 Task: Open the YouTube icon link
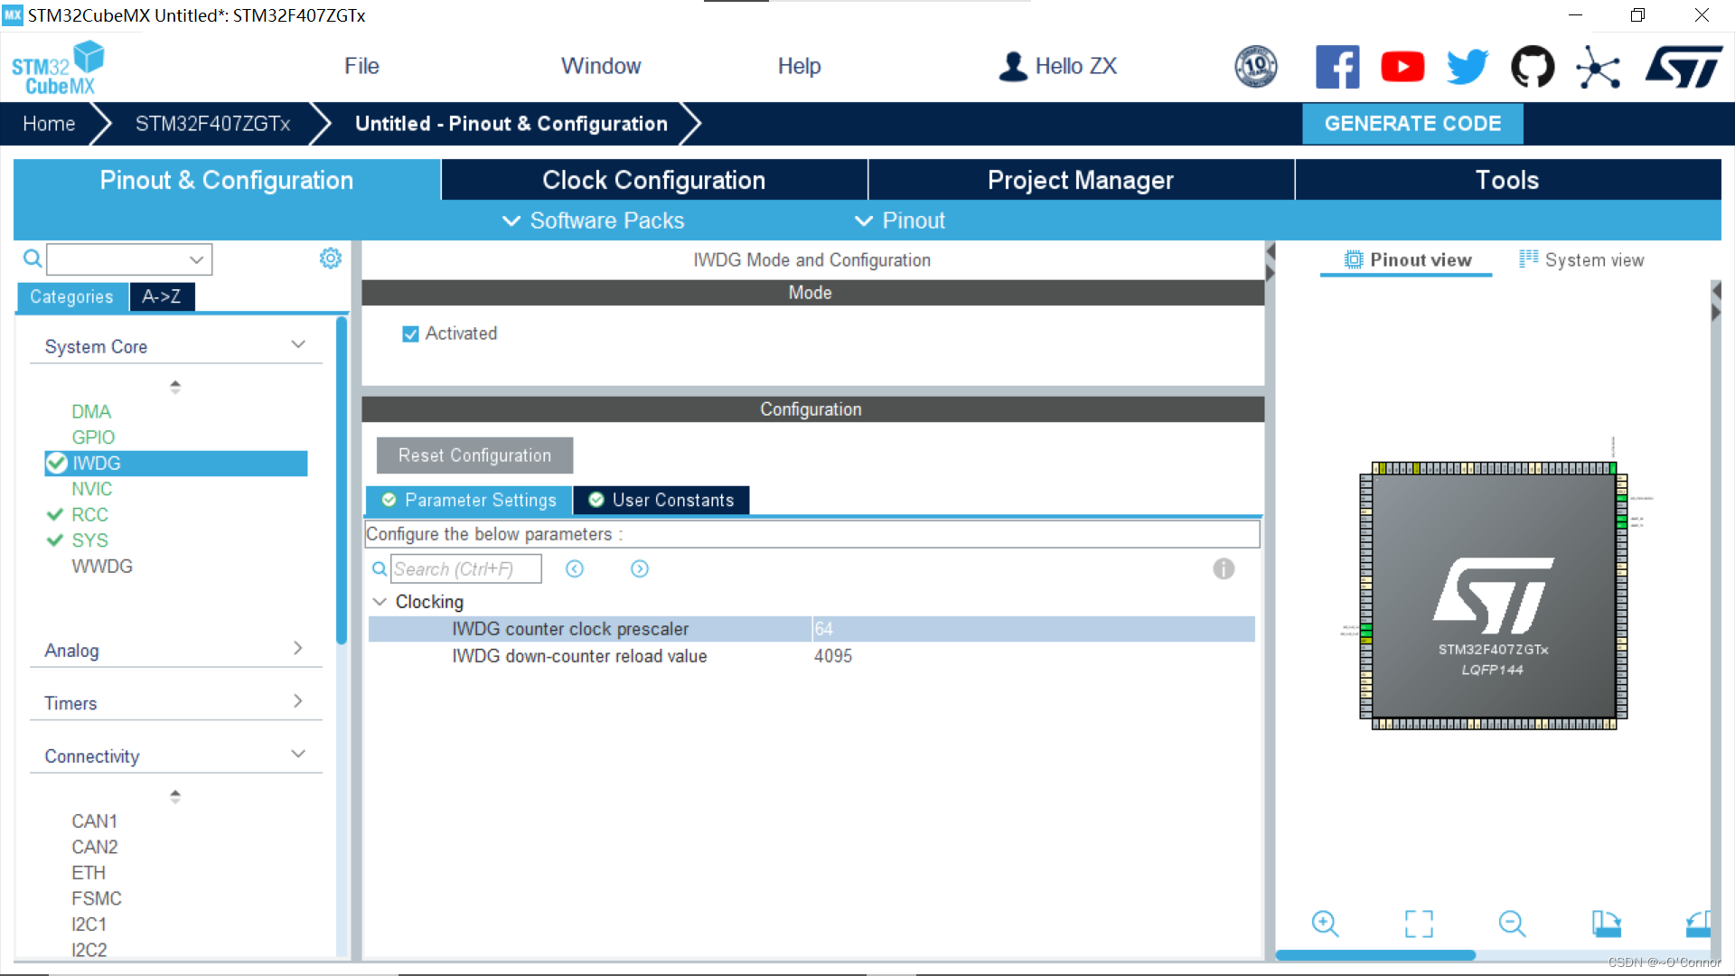1402,67
